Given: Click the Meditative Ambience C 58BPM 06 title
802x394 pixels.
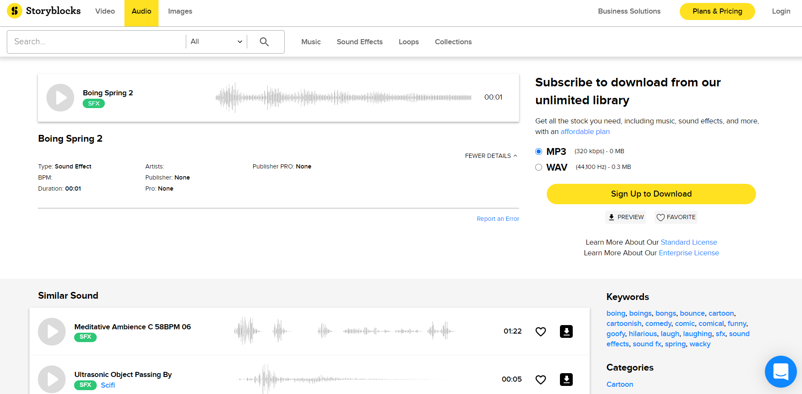Looking at the screenshot, I should (133, 327).
